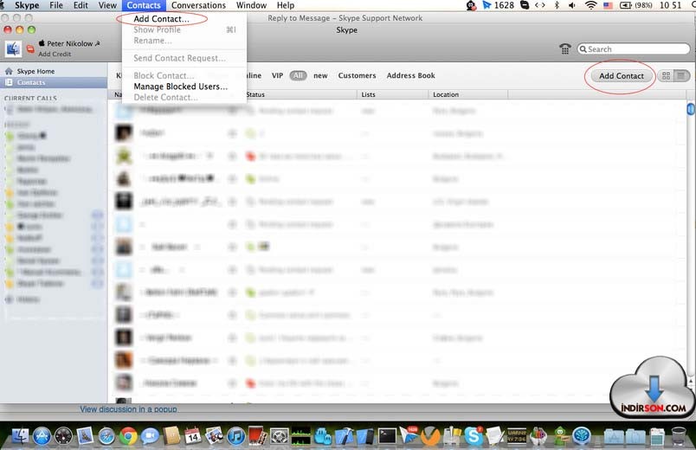Open the Wi-Fi menu bar icon
The image size is (696, 450).
click(x=590, y=5)
